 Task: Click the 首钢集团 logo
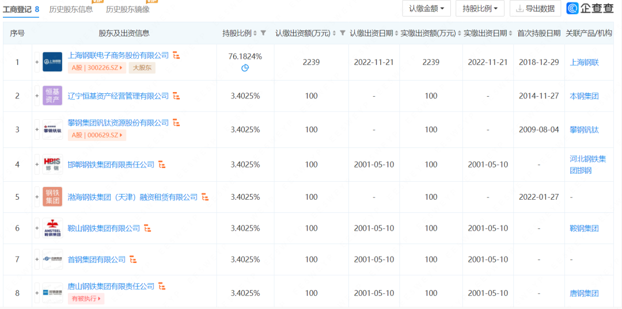click(x=52, y=260)
